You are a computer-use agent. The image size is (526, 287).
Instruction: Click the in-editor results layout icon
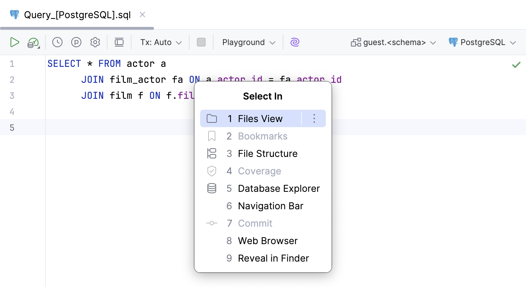(x=119, y=42)
